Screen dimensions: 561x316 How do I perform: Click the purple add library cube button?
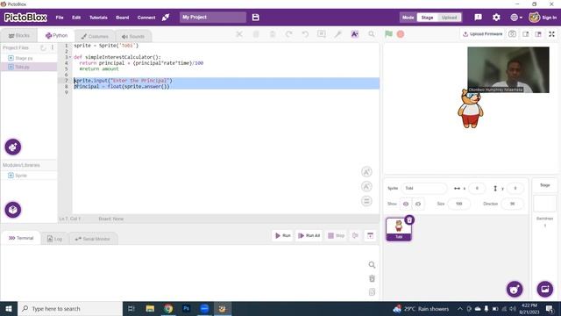pos(13,210)
